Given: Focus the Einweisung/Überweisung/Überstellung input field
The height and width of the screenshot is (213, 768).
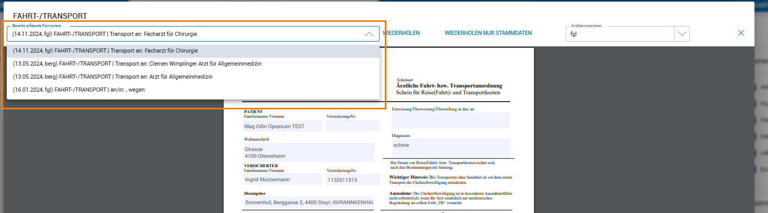Looking at the screenshot, I should [450, 120].
